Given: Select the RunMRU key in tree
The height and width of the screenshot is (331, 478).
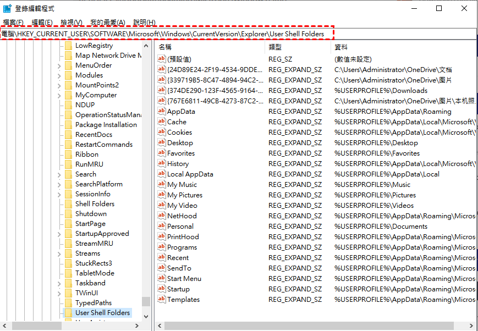Looking at the screenshot, I should (89, 164).
